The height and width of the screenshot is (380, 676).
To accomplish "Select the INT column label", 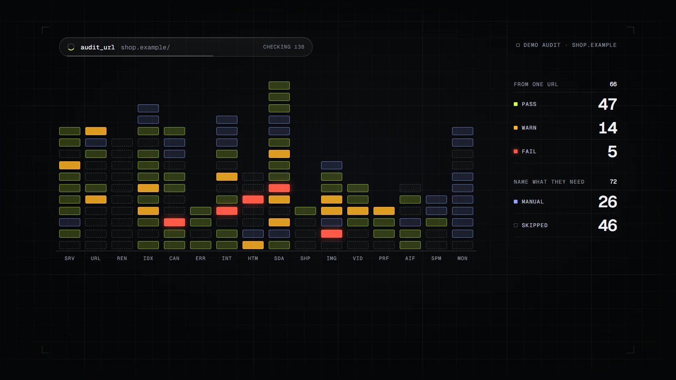I will (227, 258).
